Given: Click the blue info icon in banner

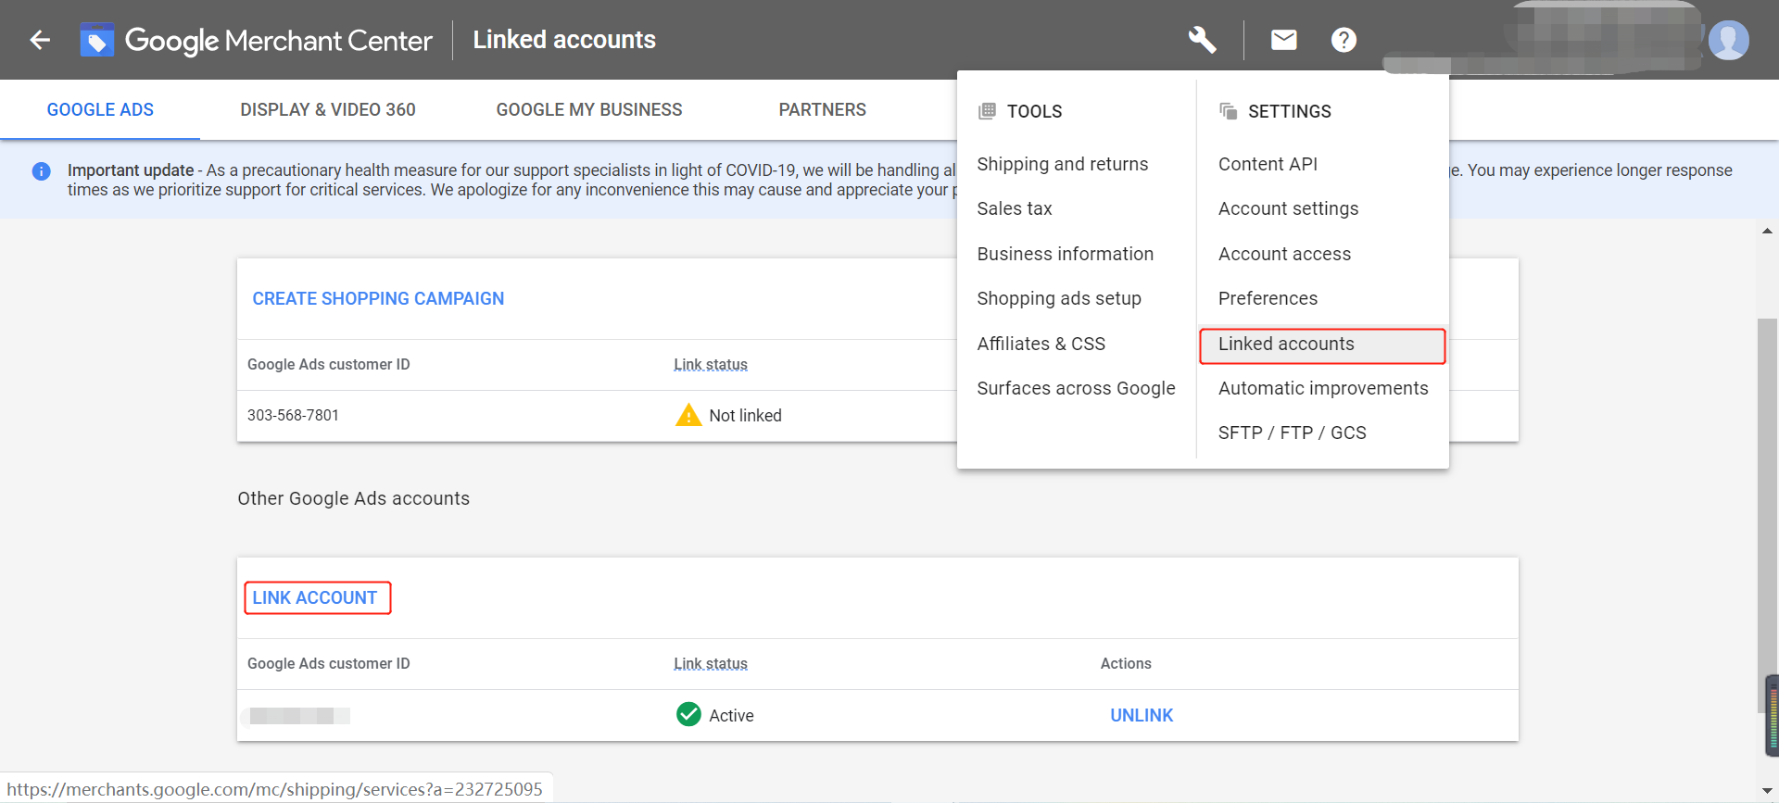Looking at the screenshot, I should tap(42, 171).
